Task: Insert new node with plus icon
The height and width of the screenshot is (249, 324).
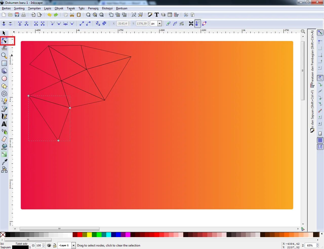Action: click(4, 24)
